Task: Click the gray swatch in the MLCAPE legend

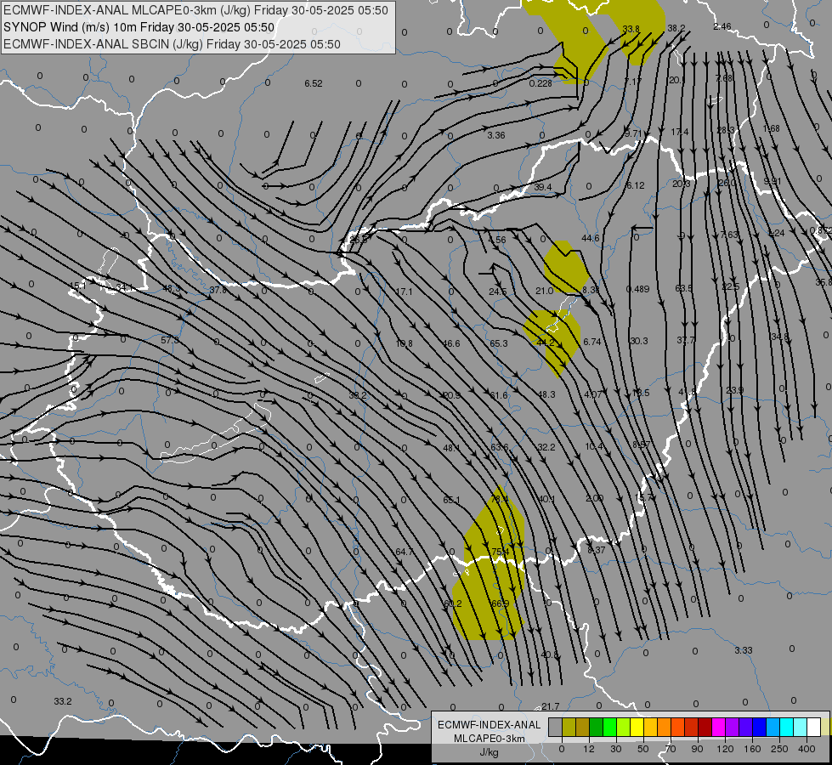Action: (556, 727)
